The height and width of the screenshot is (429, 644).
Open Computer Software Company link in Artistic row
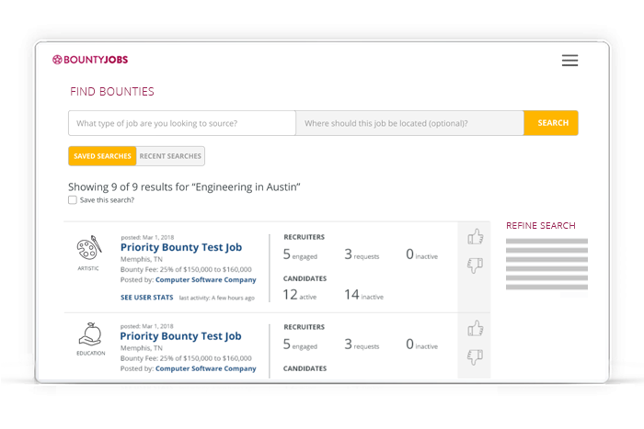206,279
